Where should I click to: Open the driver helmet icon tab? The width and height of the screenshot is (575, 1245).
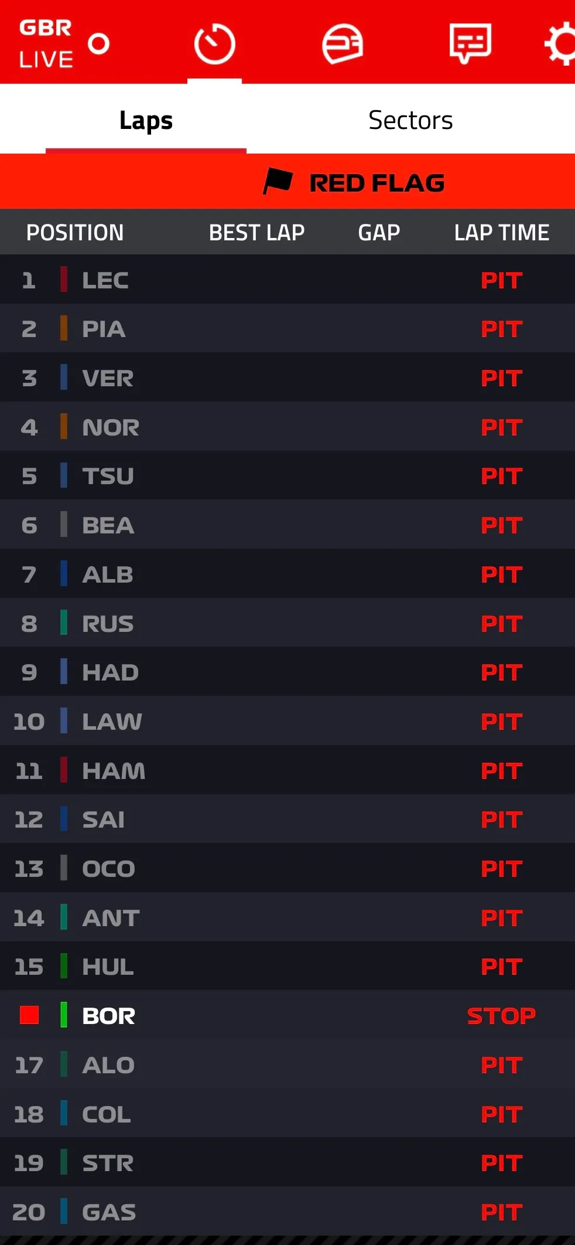pyautogui.click(x=343, y=44)
